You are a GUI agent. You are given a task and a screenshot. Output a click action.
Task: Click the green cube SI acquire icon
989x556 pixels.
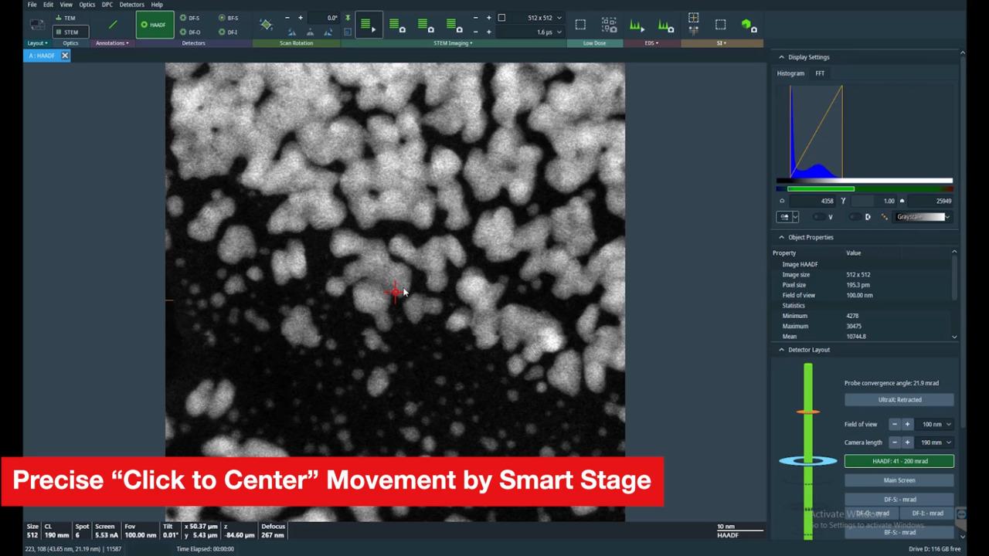[748, 25]
